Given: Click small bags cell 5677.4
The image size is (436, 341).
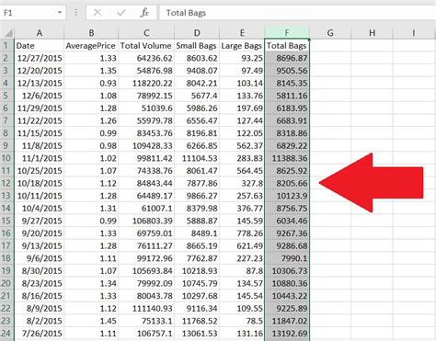Looking at the screenshot, I should (197, 96).
